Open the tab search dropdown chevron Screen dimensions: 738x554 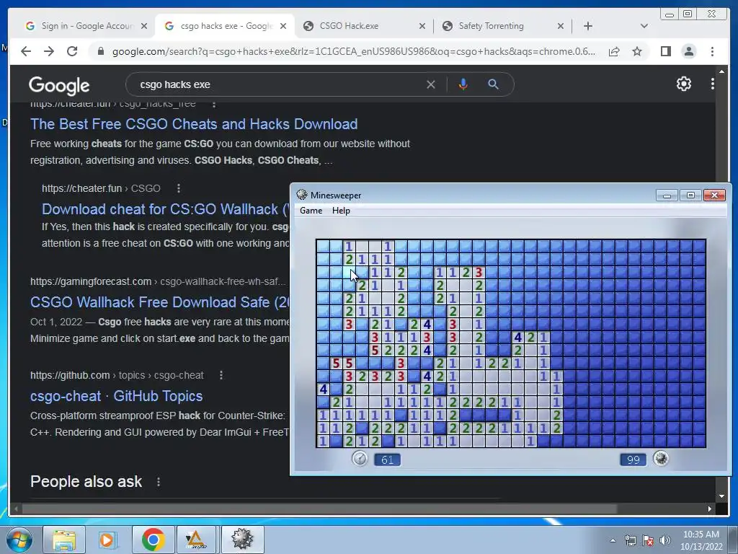pos(644,26)
